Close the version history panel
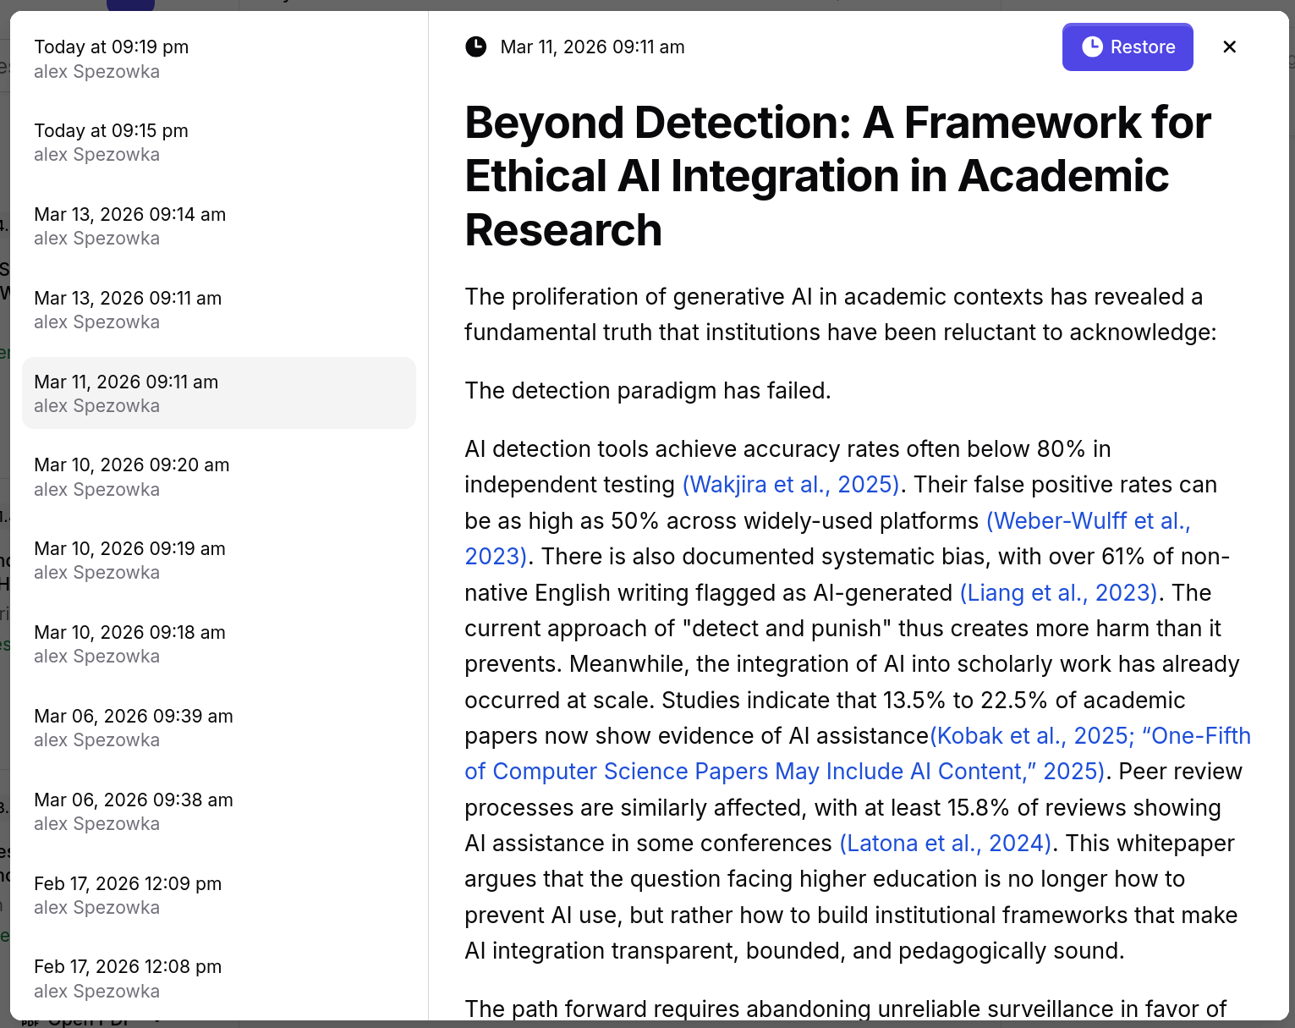The image size is (1295, 1028). [x=1229, y=47]
